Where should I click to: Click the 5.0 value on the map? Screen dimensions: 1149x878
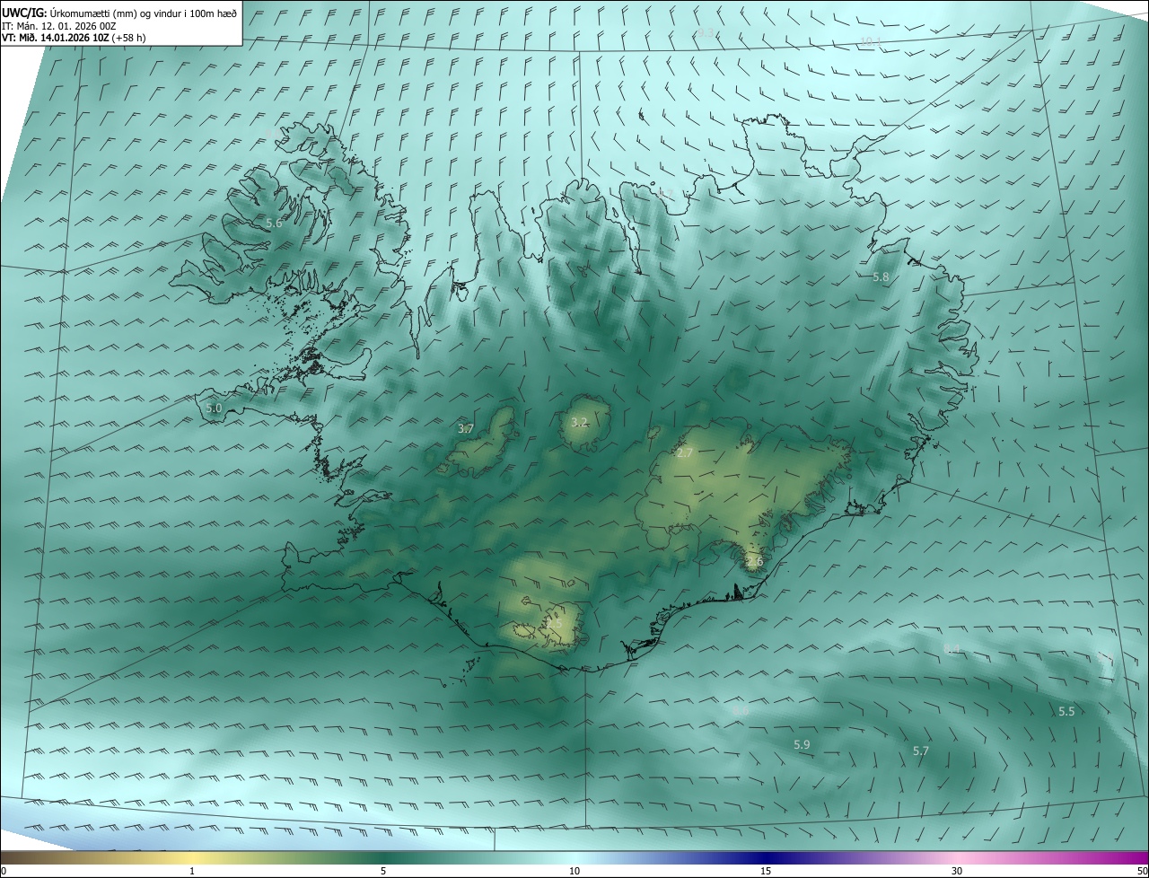[214, 408]
